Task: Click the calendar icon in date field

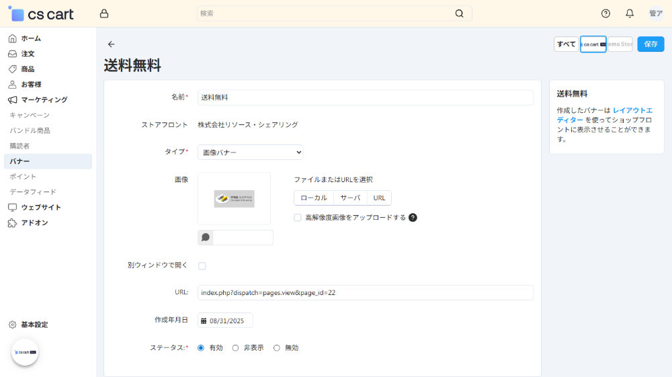Action: pos(204,321)
